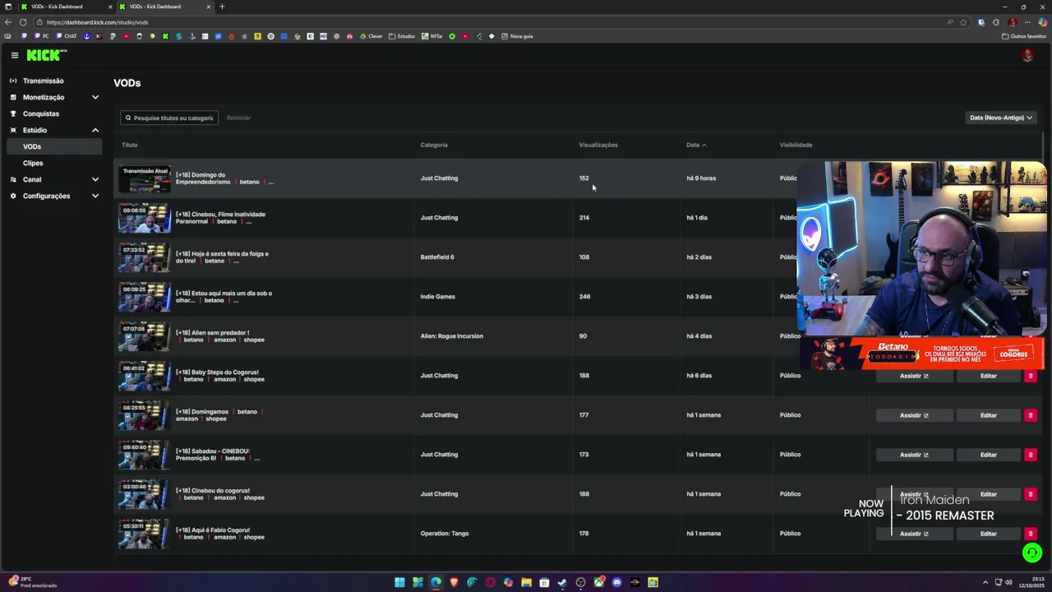Open OBS Studio from the taskbar
This screenshot has width=1052, height=592.
580,582
